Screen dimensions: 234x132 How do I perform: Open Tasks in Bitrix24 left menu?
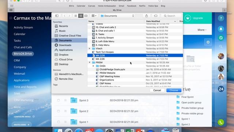[x=17, y=41]
